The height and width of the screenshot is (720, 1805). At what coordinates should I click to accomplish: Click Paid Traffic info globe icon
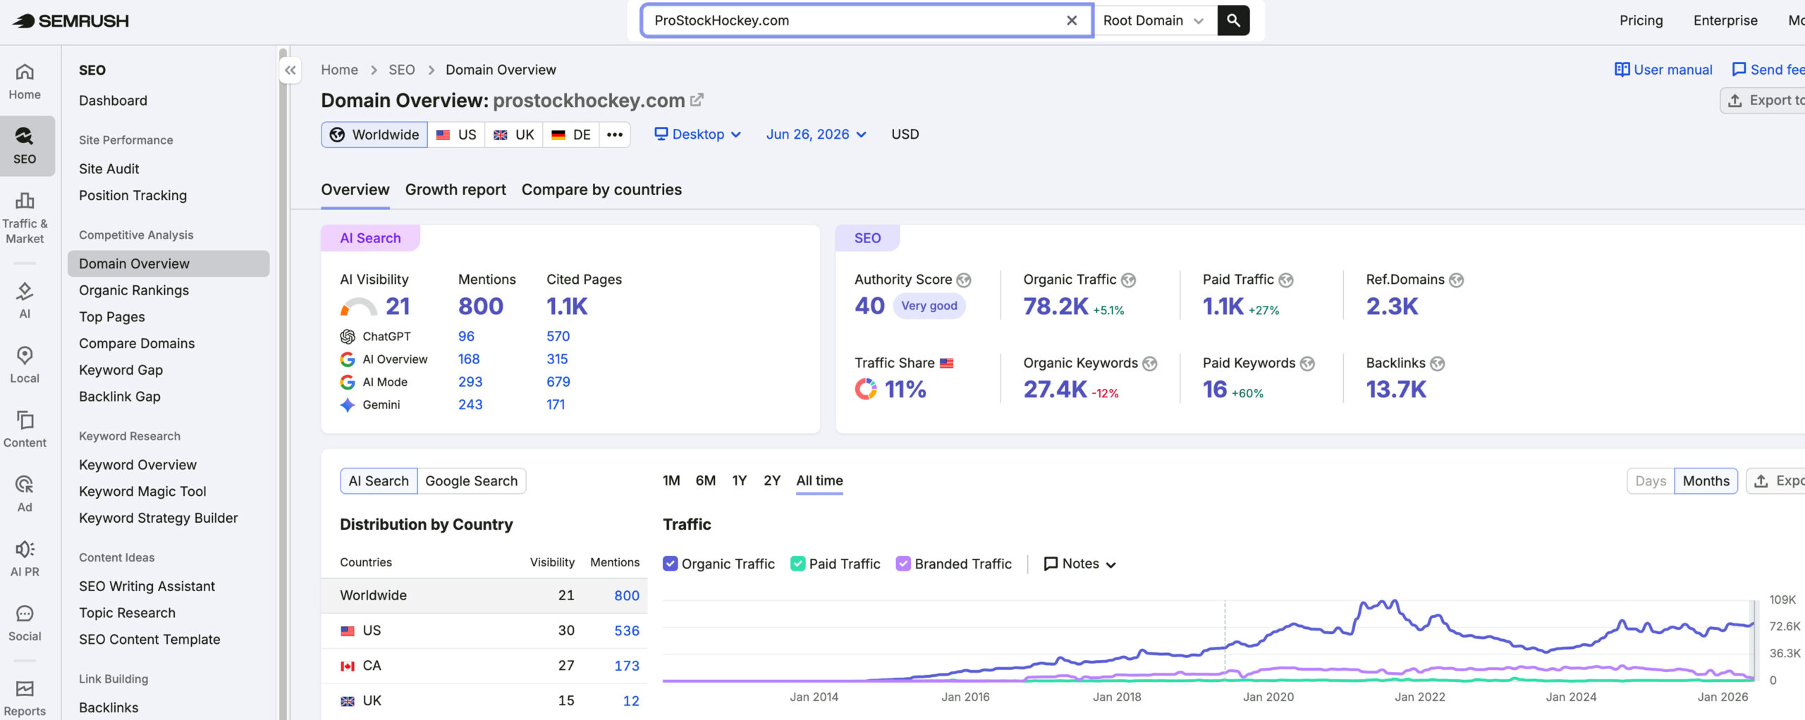click(x=1286, y=280)
